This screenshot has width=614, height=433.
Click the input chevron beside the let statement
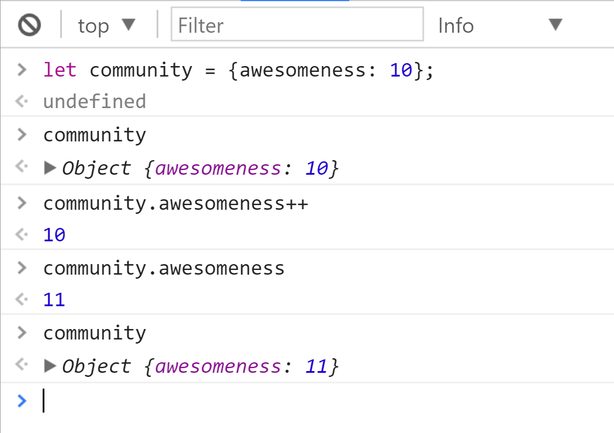pyautogui.click(x=22, y=70)
